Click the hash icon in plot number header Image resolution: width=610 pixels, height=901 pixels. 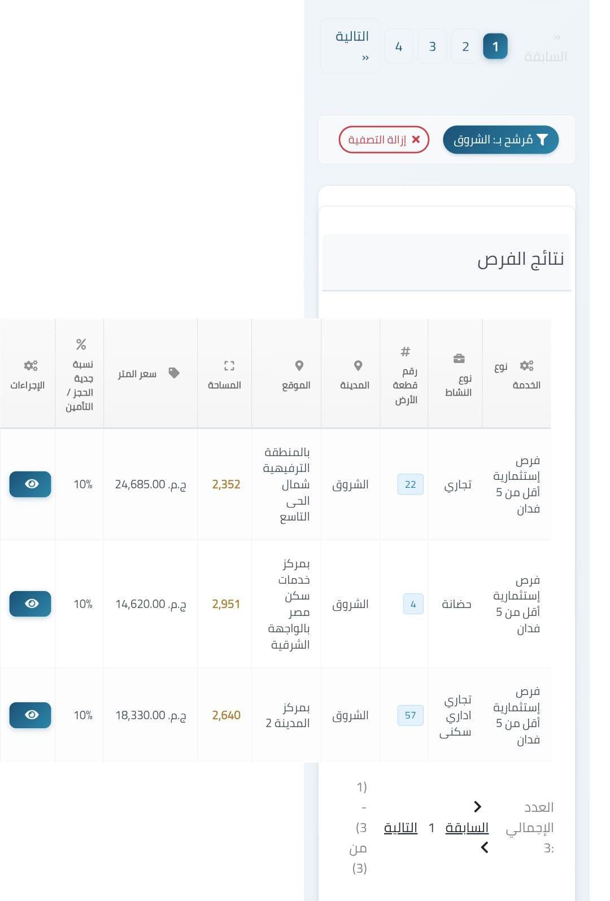(405, 352)
